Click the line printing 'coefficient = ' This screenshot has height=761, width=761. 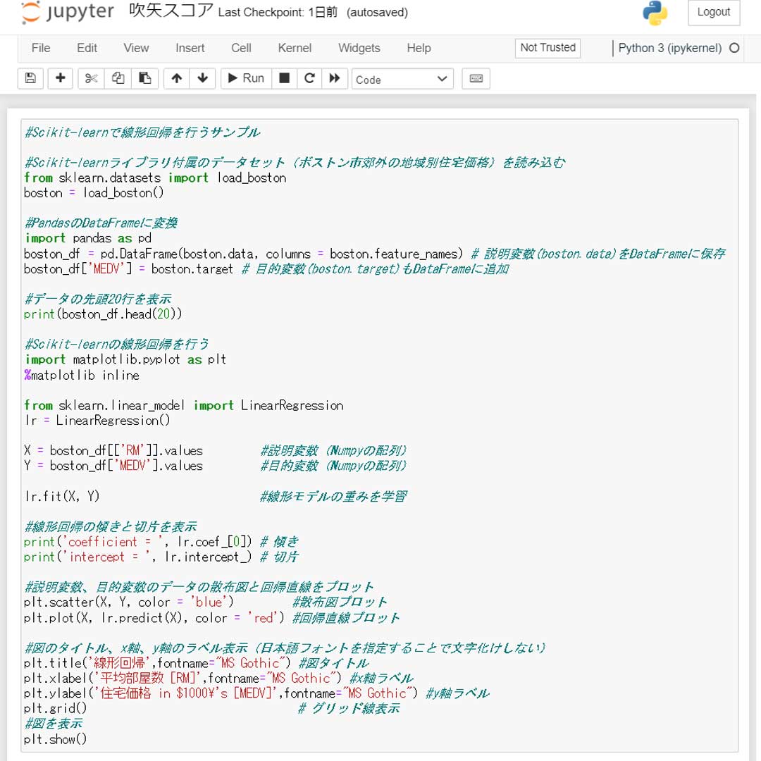tap(161, 542)
